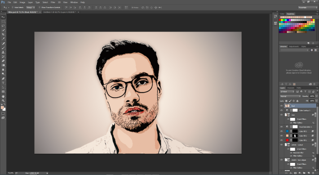Choose the Zoom tool in toolbox
319x175 pixels.
tap(3, 101)
